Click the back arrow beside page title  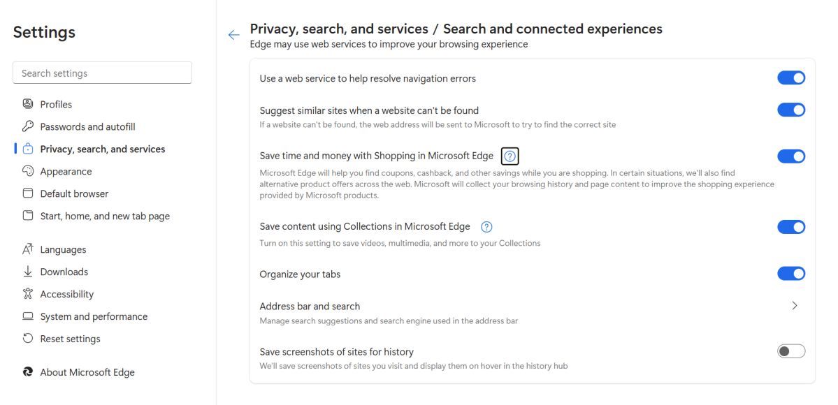pos(233,35)
